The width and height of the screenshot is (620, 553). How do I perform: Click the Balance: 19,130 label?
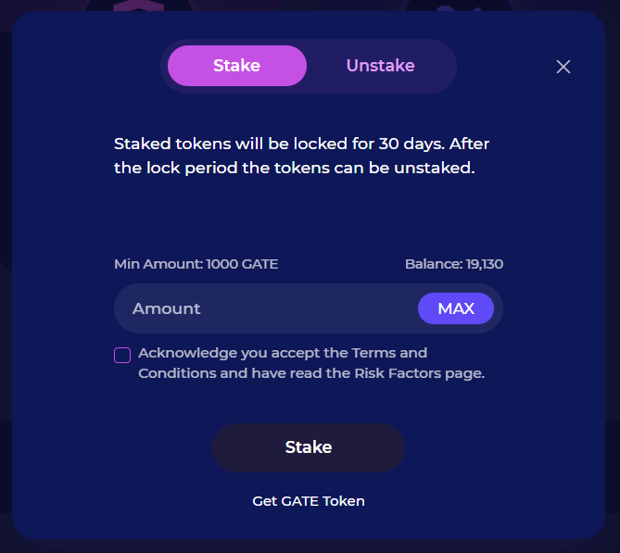pos(453,264)
